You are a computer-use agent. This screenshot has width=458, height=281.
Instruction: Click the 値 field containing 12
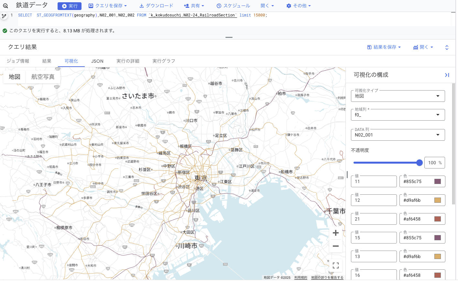(x=374, y=200)
